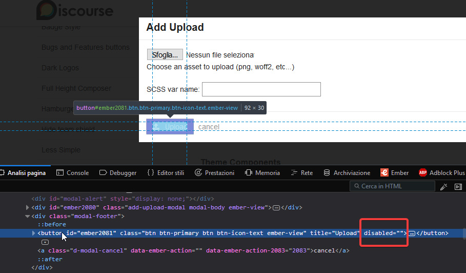The height and width of the screenshot is (273, 466).
Task: Open the Adblock Plus devtools tab
Action: click(x=441, y=173)
